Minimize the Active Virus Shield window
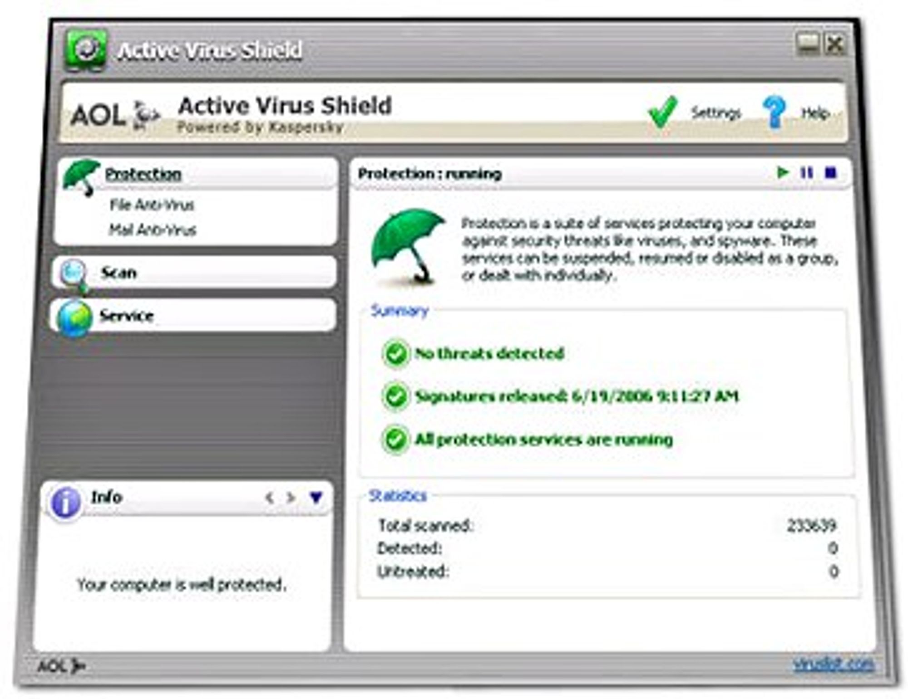The height and width of the screenshot is (699, 908). click(x=808, y=44)
